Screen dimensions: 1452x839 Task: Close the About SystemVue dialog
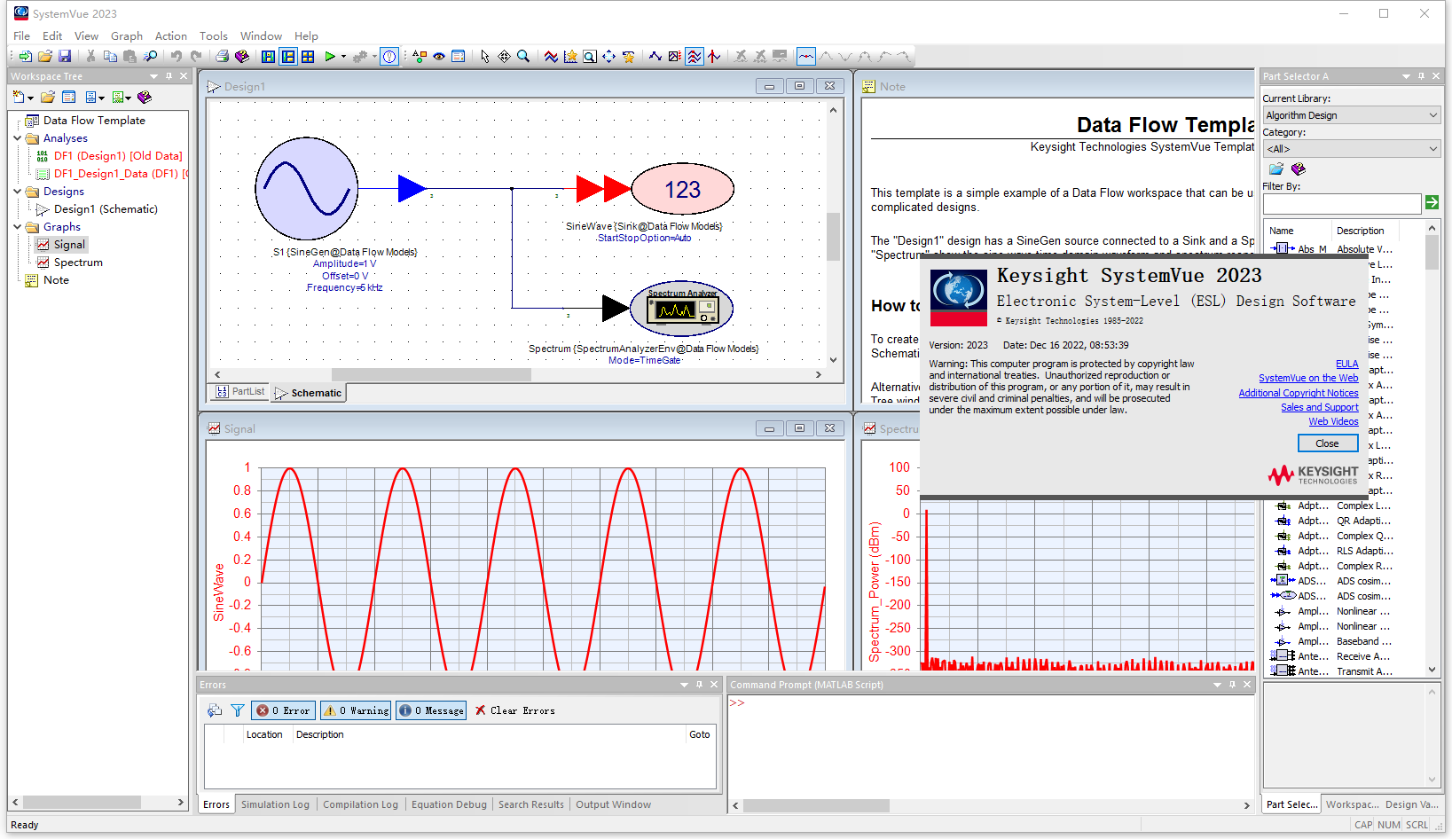tap(1327, 443)
